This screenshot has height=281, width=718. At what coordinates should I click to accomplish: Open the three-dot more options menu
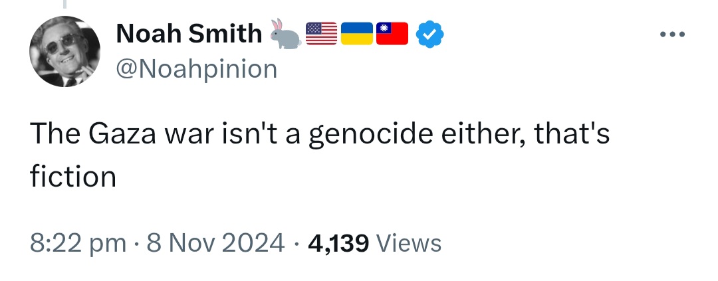point(673,34)
